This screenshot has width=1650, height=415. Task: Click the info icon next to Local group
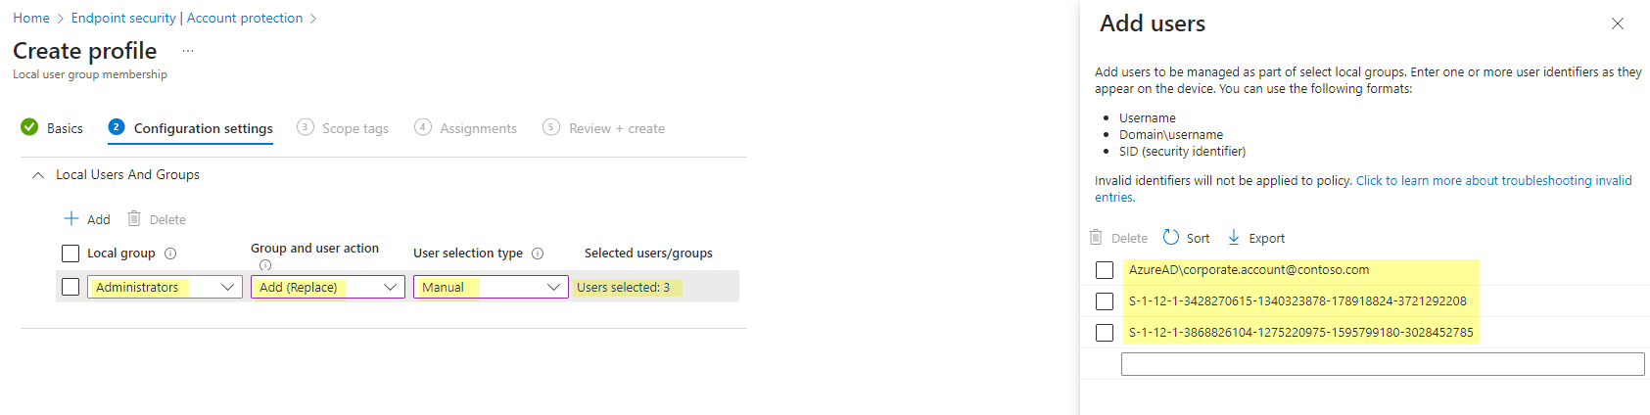[170, 254]
